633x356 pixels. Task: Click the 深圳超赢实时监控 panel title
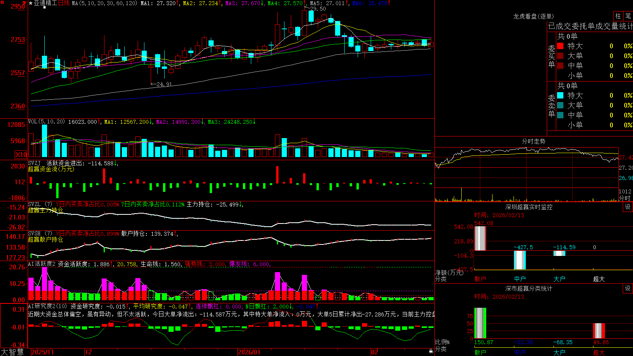pos(529,207)
